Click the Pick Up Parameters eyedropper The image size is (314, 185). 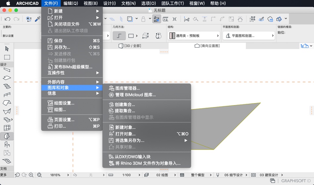(37, 19)
